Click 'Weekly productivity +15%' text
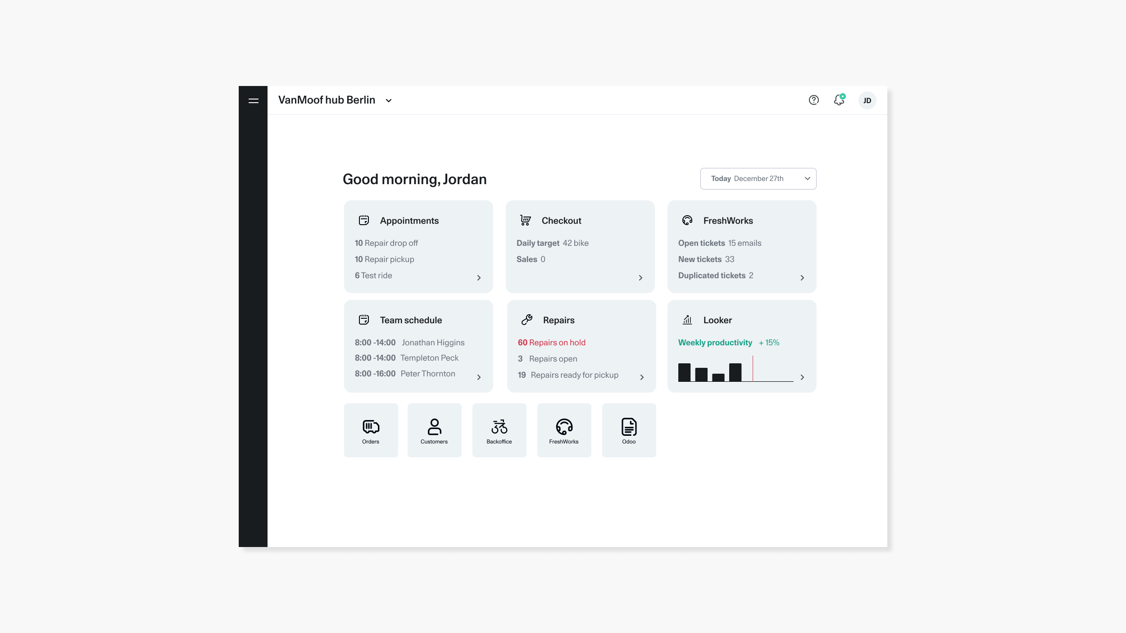Viewport: 1126px width, 633px height. point(729,343)
